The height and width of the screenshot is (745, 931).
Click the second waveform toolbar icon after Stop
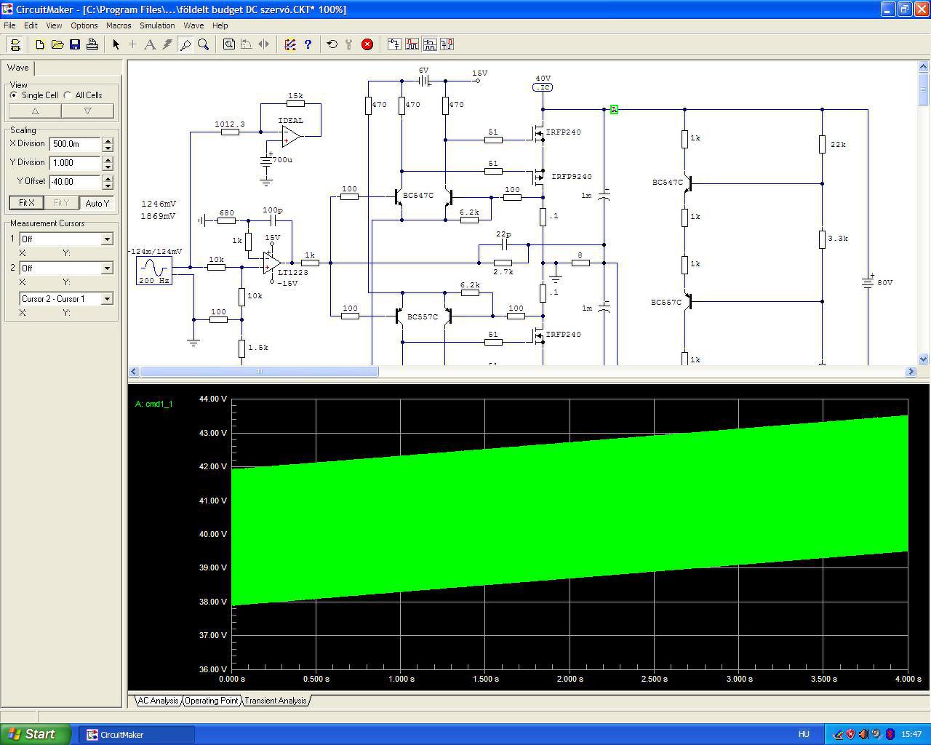(x=412, y=44)
